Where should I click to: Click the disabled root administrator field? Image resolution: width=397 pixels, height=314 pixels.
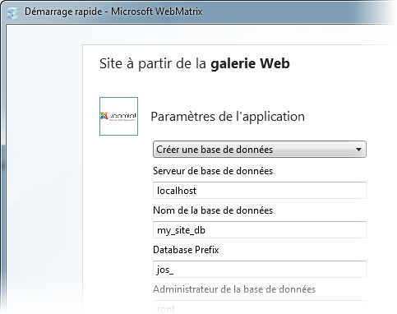pos(260,307)
